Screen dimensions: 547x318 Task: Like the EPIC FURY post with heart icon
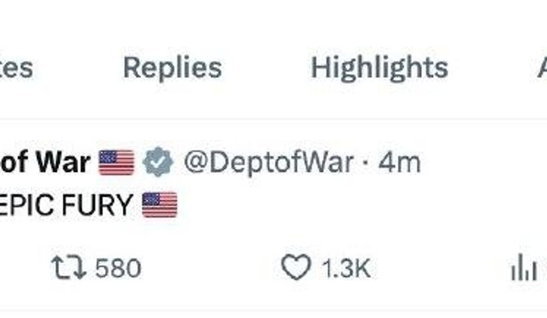pyautogui.click(x=296, y=268)
